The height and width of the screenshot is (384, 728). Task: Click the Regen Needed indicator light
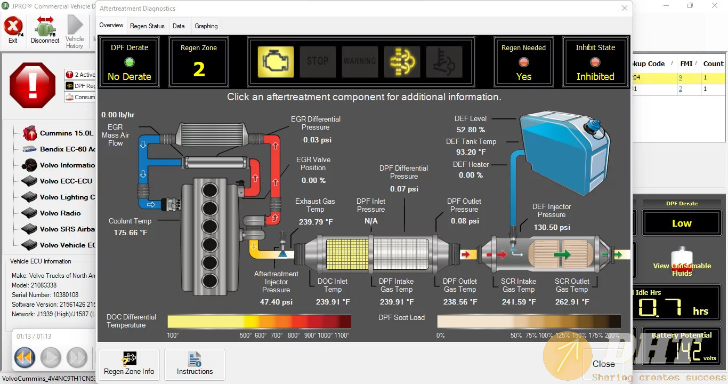[523, 62]
